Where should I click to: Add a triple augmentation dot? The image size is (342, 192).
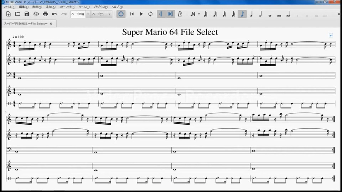click(x=316, y=16)
